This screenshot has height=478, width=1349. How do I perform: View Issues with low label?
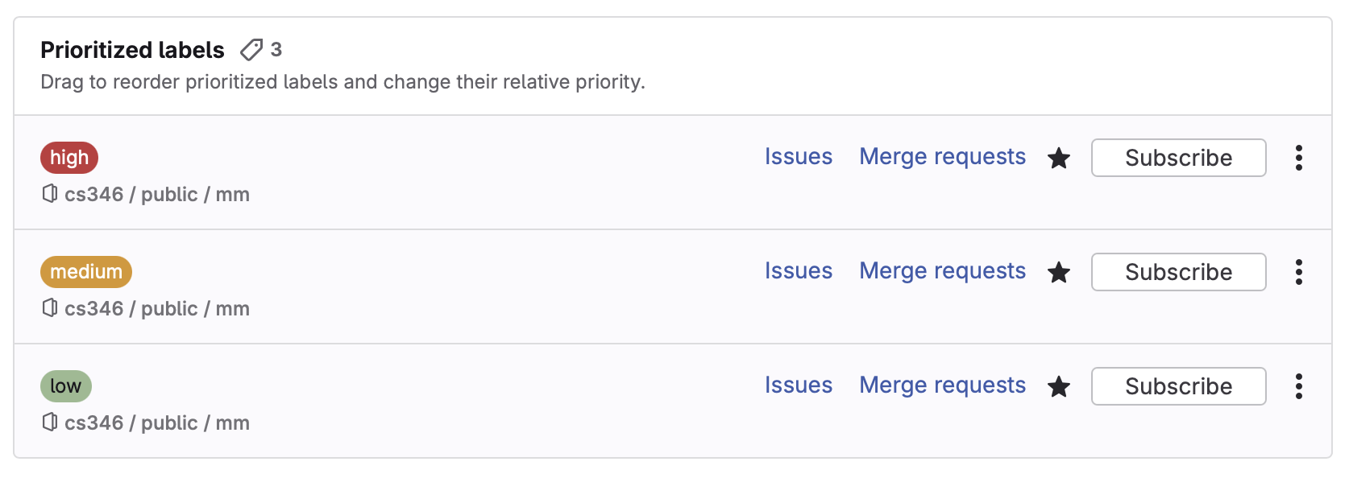pos(798,385)
